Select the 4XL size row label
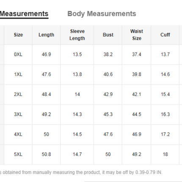Viewport: 182px width, 182px height. [x=18, y=134]
